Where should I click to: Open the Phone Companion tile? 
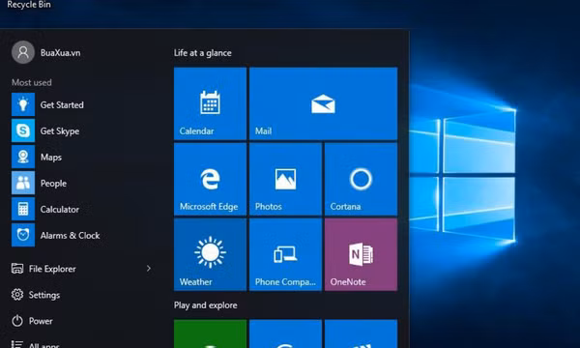coord(285,254)
